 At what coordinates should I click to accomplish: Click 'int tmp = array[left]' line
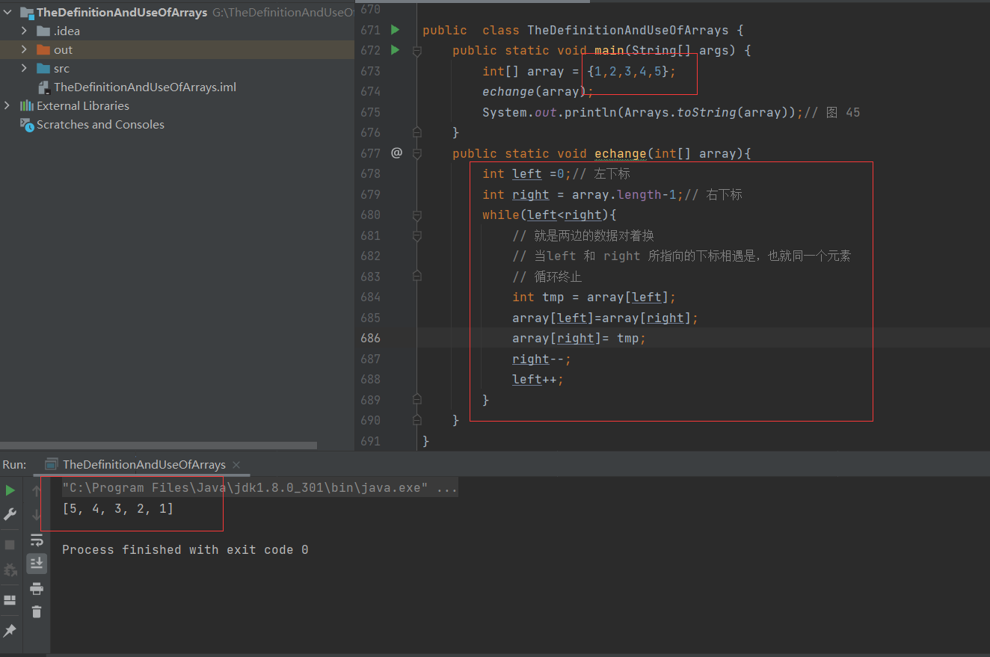(x=594, y=297)
